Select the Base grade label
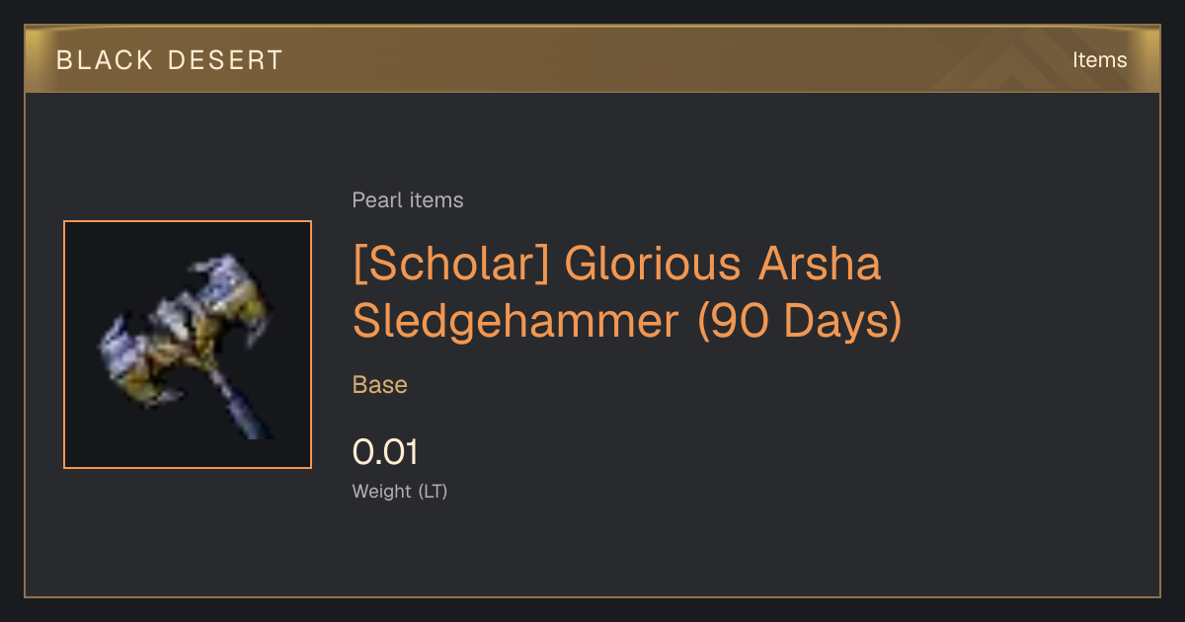The width and height of the screenshot is (1185, 622). tap(380, 385)
